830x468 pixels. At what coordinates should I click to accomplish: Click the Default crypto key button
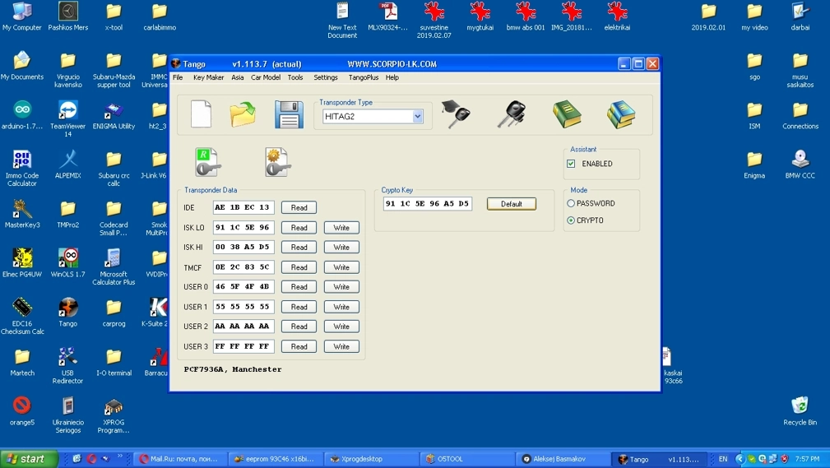coord(512,204)
